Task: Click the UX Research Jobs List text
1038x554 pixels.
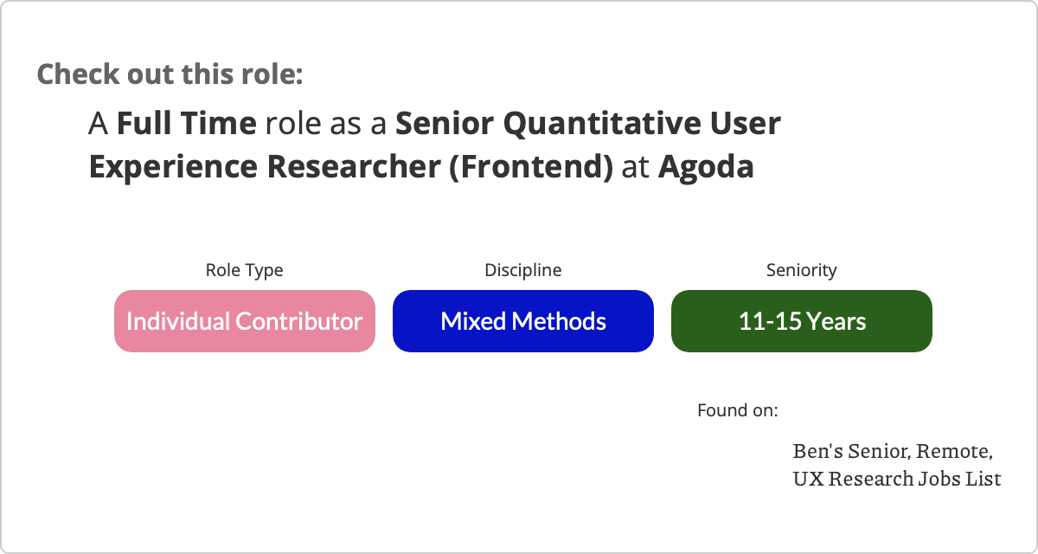Action: click(897, 478)
